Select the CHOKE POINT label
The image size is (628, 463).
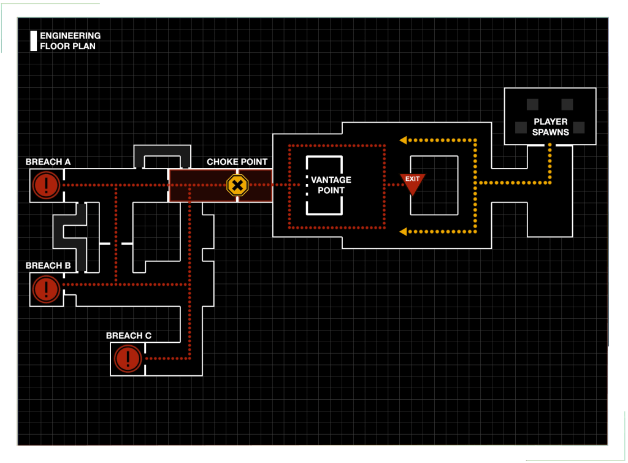(237, 162)
